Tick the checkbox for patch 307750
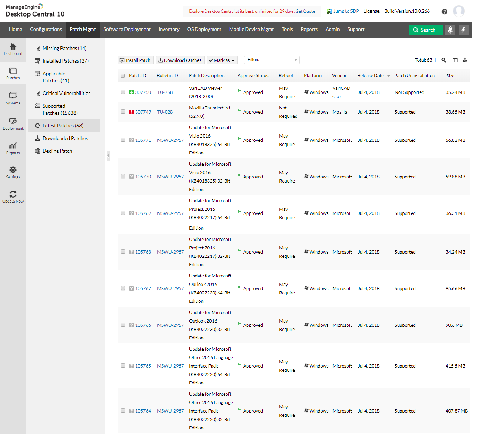This screenshot has height=434, width=478. pos(123,92)
